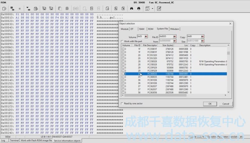Switch to the RAM tab

click(141, 29)
